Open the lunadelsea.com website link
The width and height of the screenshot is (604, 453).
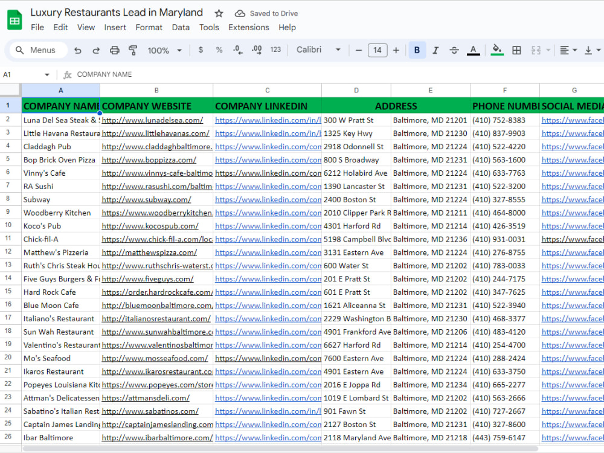click(x=152, y=120)
